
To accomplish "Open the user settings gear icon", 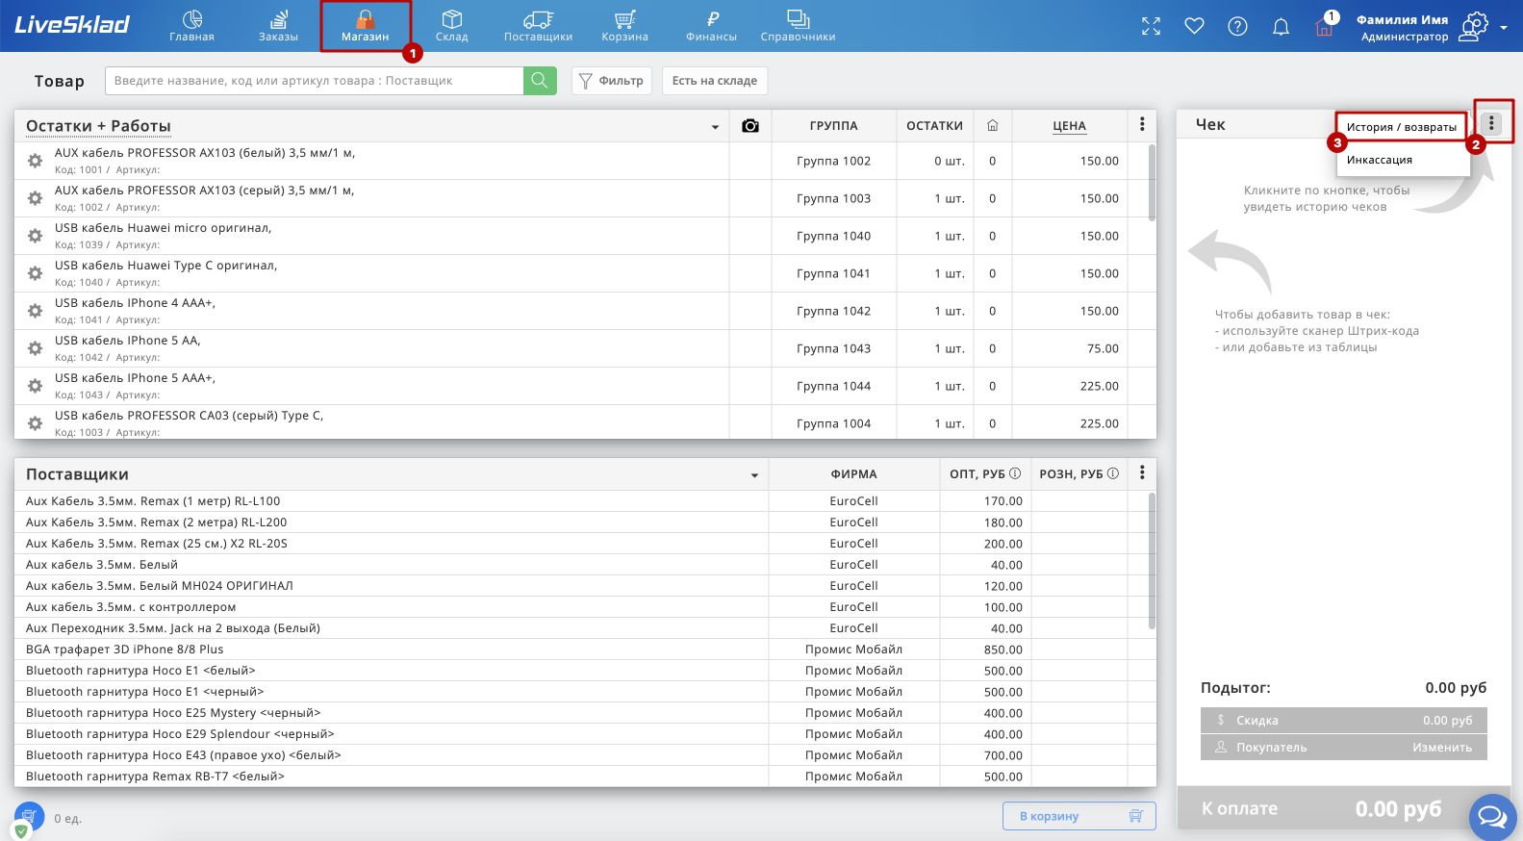I will coord(1474,26).
